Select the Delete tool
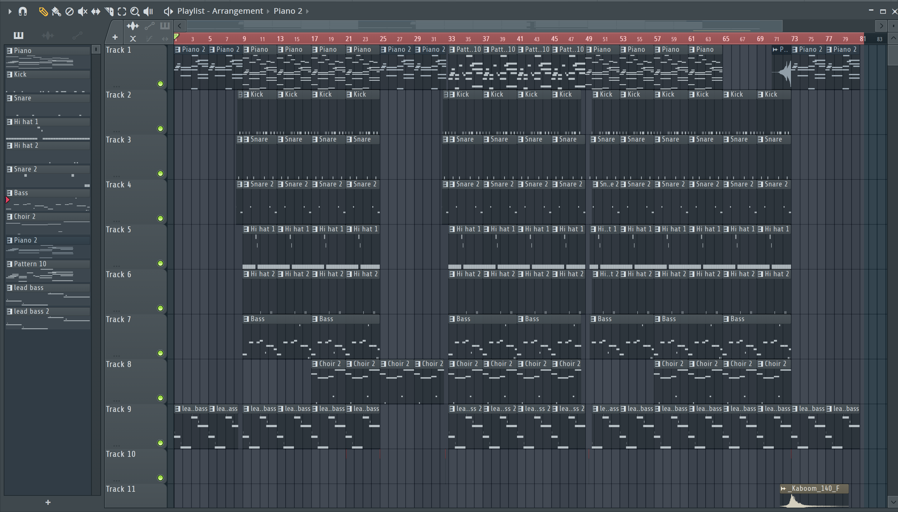Screen dimensions: 898x512 [x=69, y=12]
